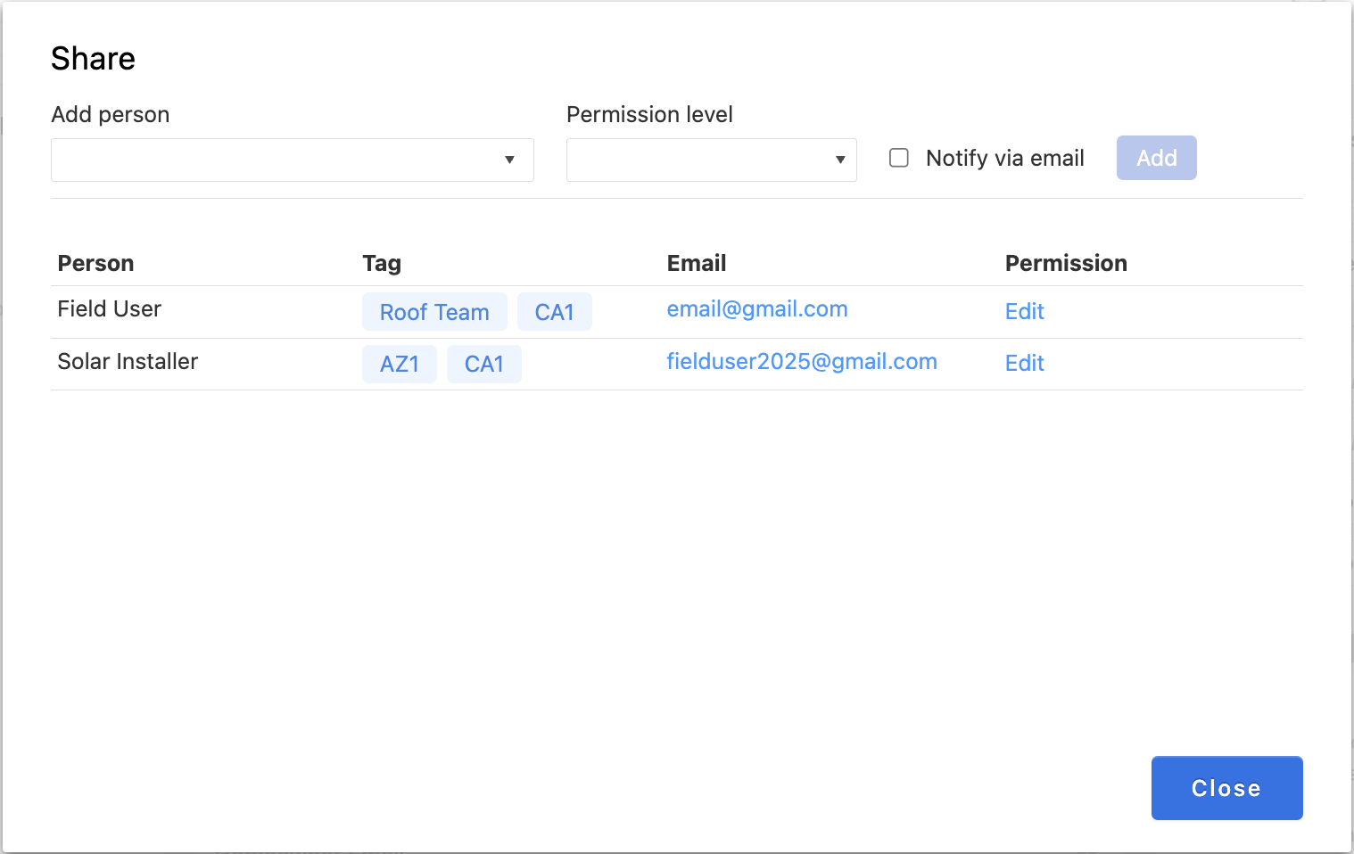Click the Add person label

coord(110,115)
